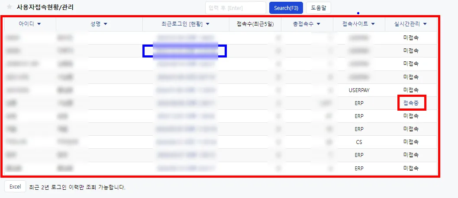This screenshot has width=458, height=198.
Task: Open the 접속사이트 column filter arrow
Action: [373, 24]
